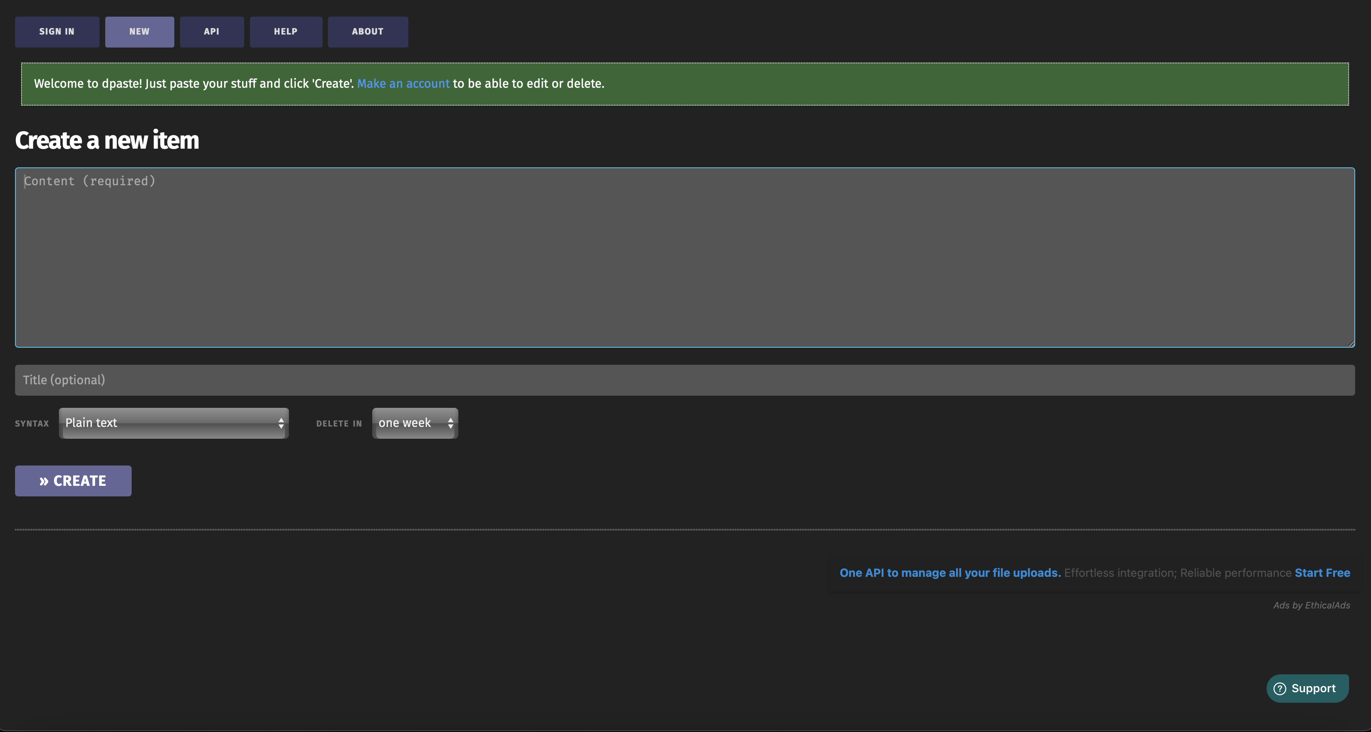Open the 'One API to manage all your file uploads' ad link
This screenshot has width=1371, height=732.
(950, 573)
